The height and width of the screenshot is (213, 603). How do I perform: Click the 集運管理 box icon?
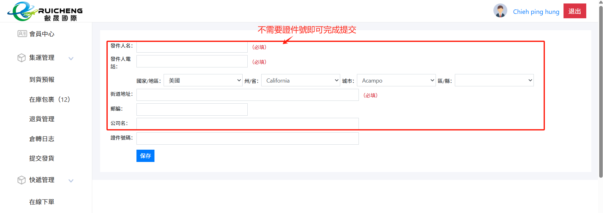(21, 58)
